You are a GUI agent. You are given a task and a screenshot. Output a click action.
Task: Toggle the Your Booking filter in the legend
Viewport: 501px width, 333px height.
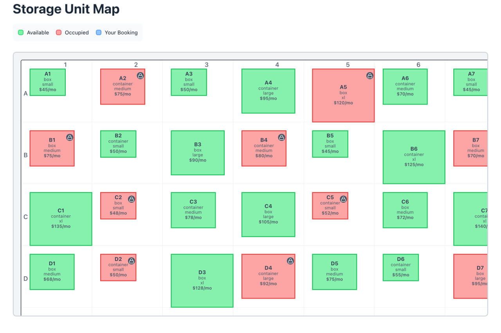click(x=117, y=32)
